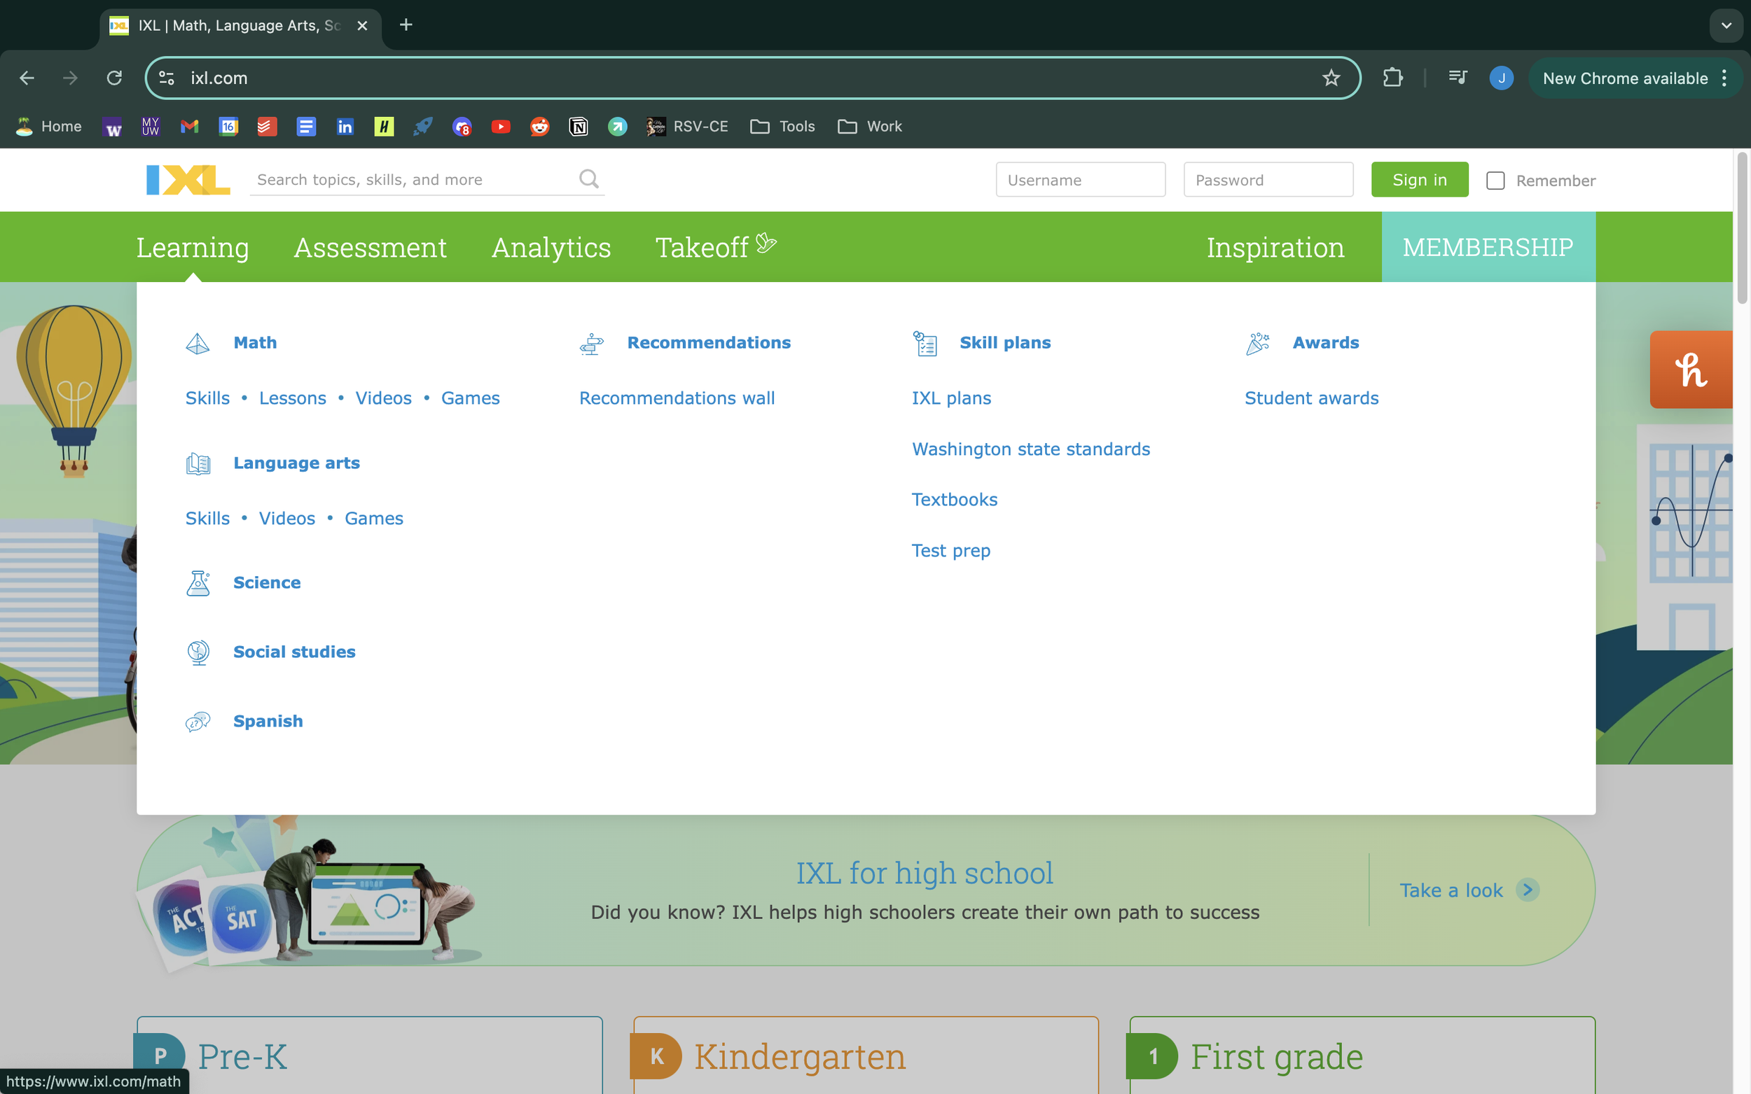Screen dimensions: 1751x1094
Task: Open the Chrome three-dot menu
Action: point(1724,78)
